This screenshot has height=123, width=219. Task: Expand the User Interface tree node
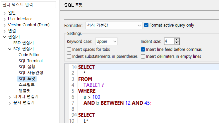coord(4,19)
